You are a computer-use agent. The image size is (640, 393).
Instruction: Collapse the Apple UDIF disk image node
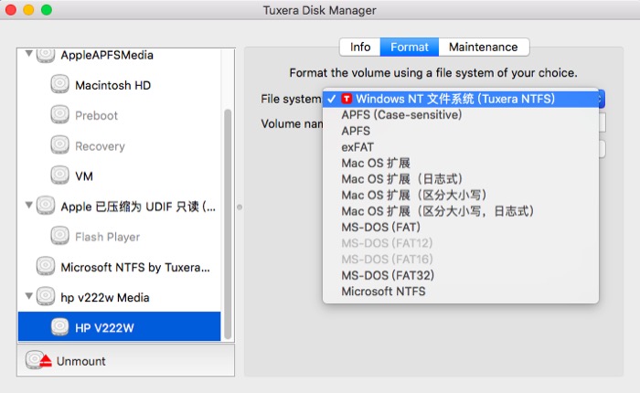tap(27, 207)
